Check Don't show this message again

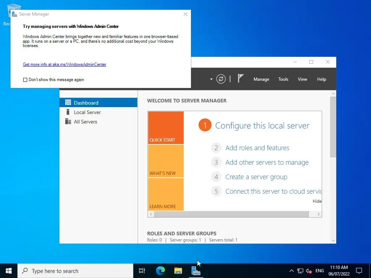tap(25, 80)
